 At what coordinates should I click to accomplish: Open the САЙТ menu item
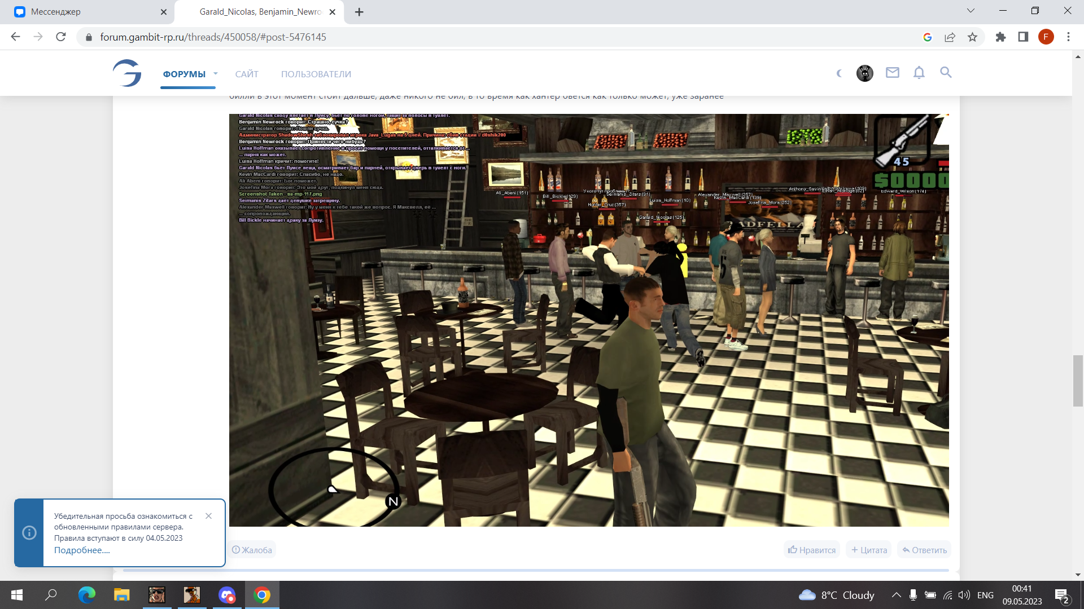(x=247, y=74)
